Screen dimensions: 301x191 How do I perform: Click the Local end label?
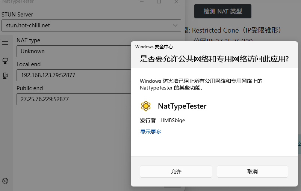click(x=29, y=64)
